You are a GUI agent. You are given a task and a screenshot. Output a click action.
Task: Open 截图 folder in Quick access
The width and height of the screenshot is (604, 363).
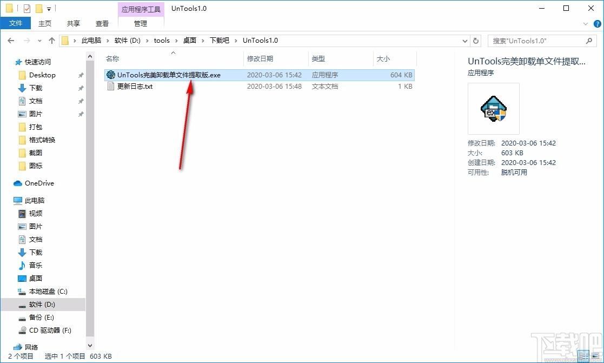(x=36, y=153)
